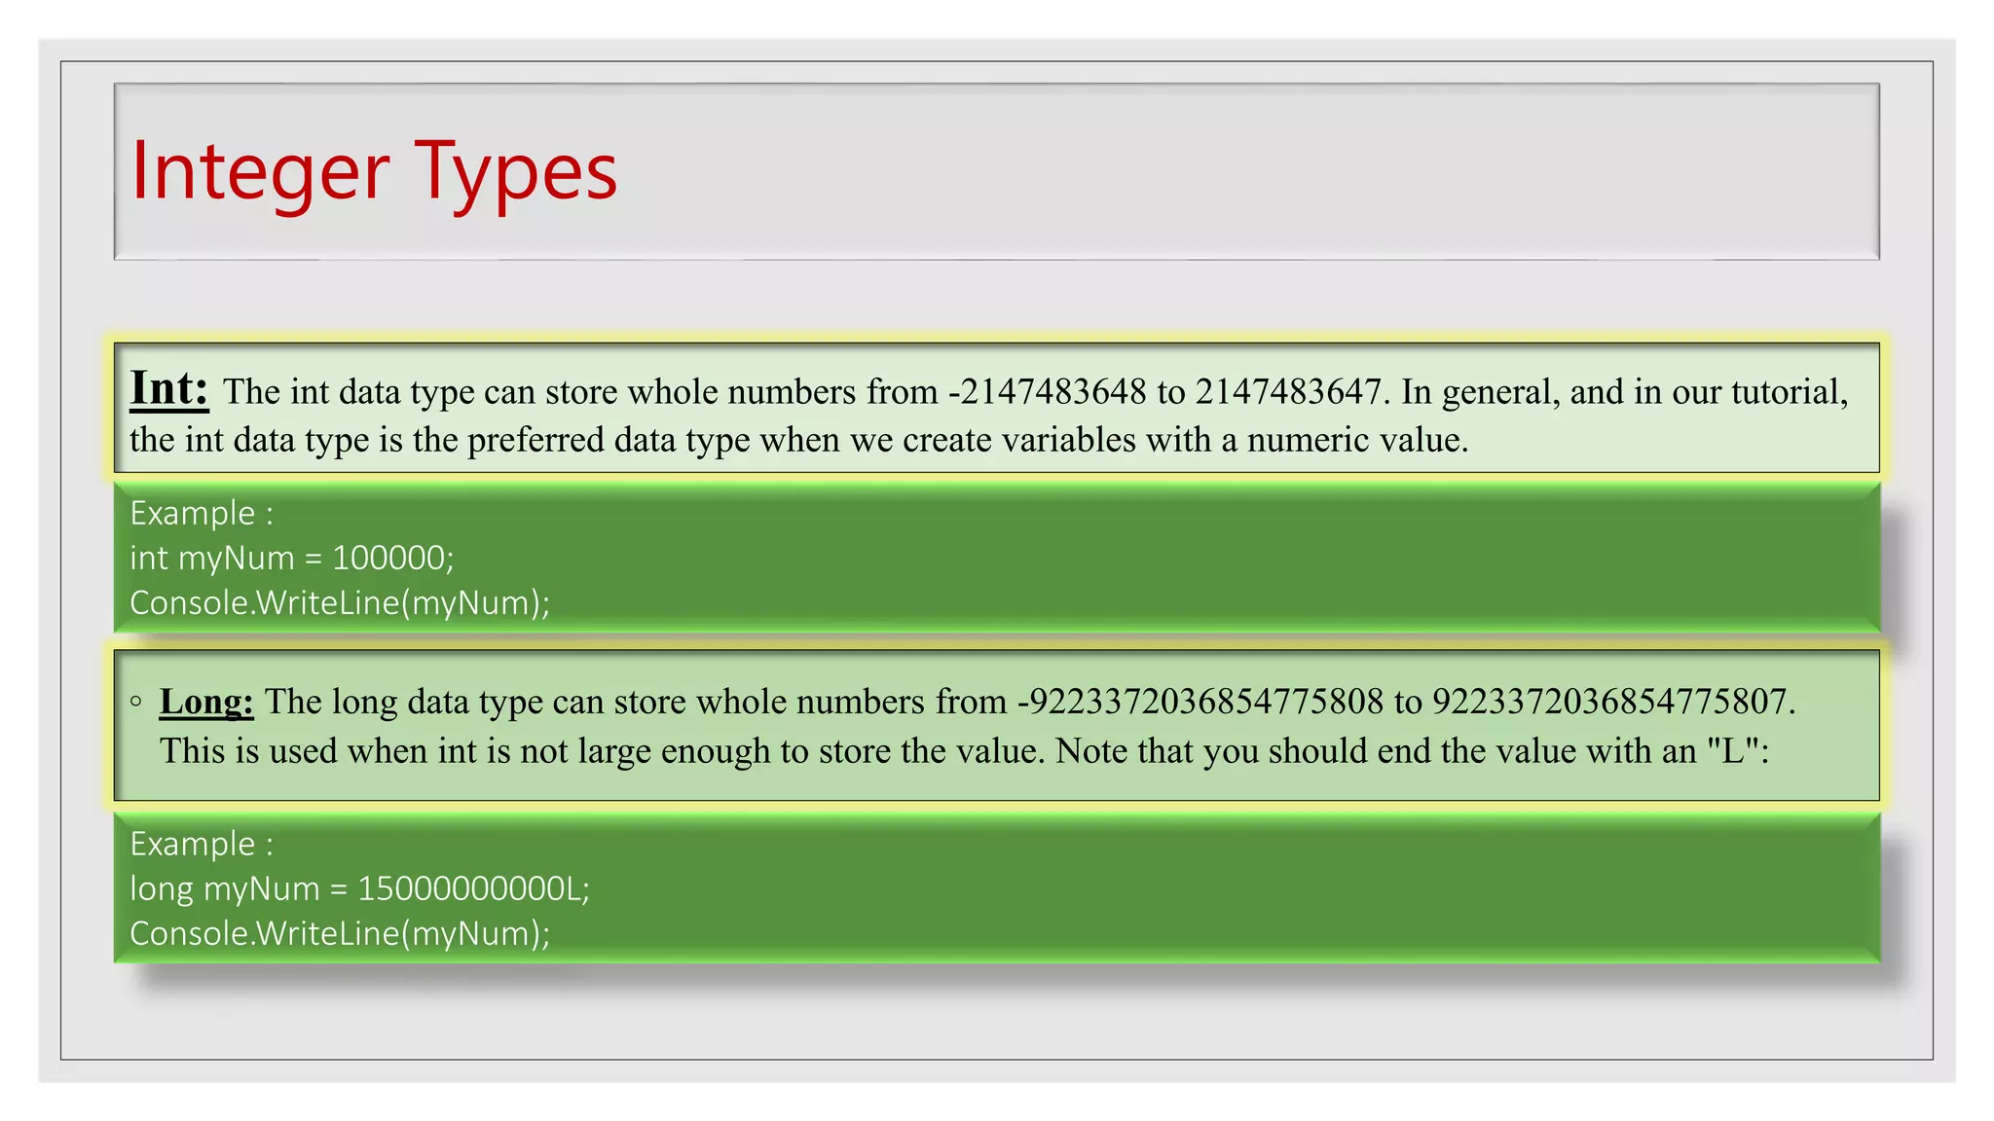Click the number -2147483648 in Int description
This screenshot has width=1994, height=1121.
click(x=1048, y=392)
